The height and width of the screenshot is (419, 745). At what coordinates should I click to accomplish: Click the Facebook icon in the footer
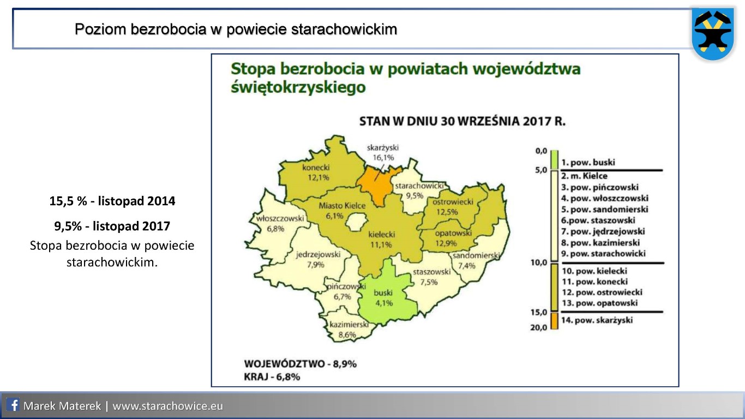[14, 406]
